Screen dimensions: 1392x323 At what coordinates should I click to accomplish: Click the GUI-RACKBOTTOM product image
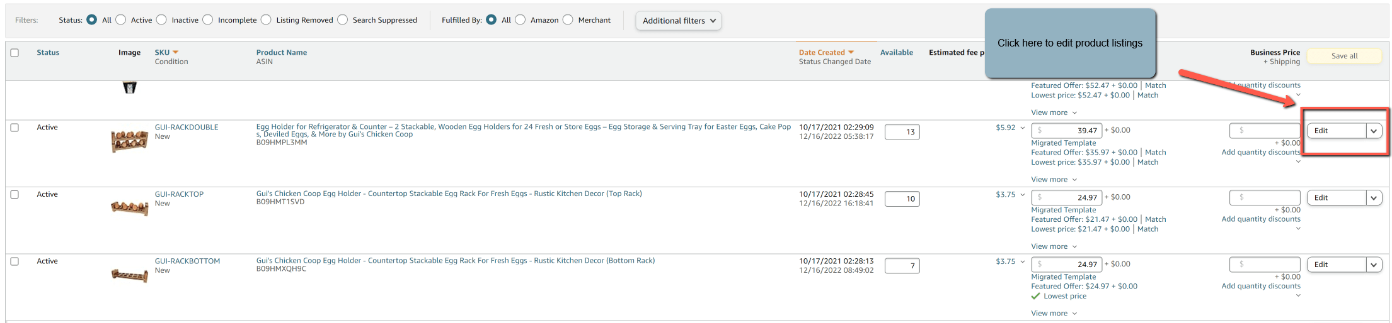pos(129,275)
